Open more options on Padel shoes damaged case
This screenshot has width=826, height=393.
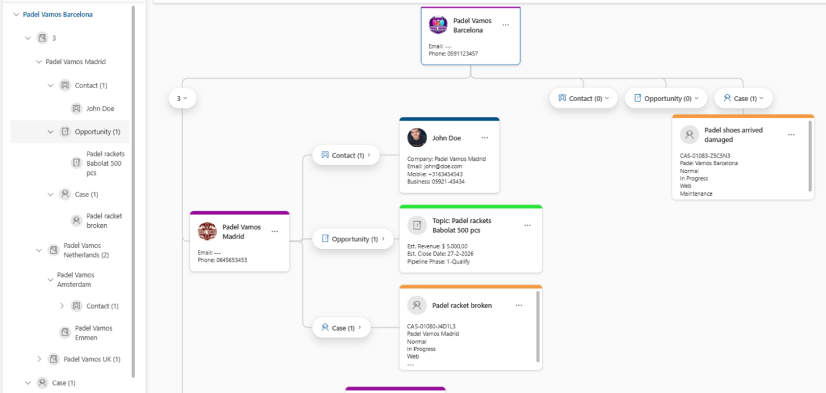(x=791, y=135)
